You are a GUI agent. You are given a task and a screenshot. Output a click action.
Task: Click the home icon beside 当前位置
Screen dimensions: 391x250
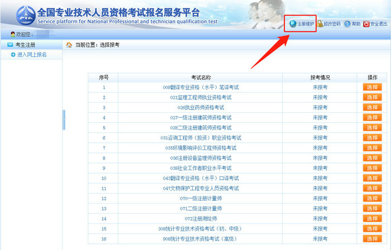pyautogui.click(x=69, y=45)
